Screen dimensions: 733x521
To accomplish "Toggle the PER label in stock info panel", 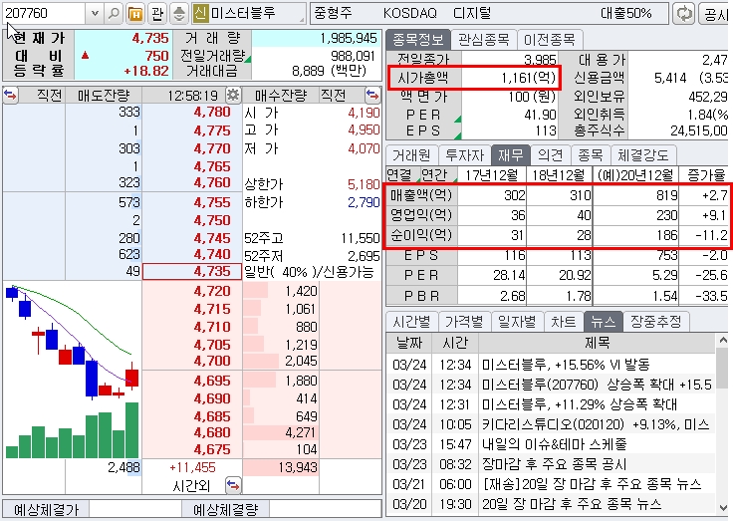I will [423, 115].
